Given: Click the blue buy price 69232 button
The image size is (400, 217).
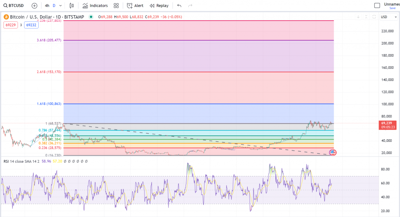Looking at the screenshot, I should 30,25.
